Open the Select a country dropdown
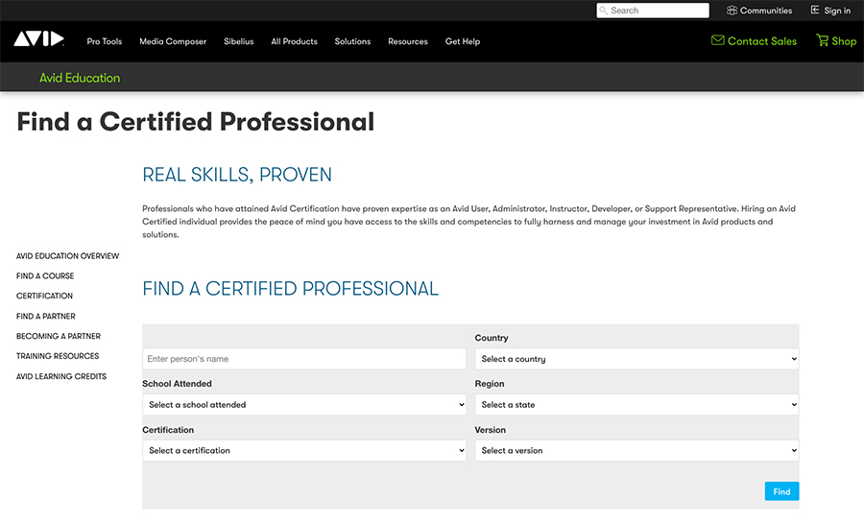The image size is (864, 524). point(636,359)
